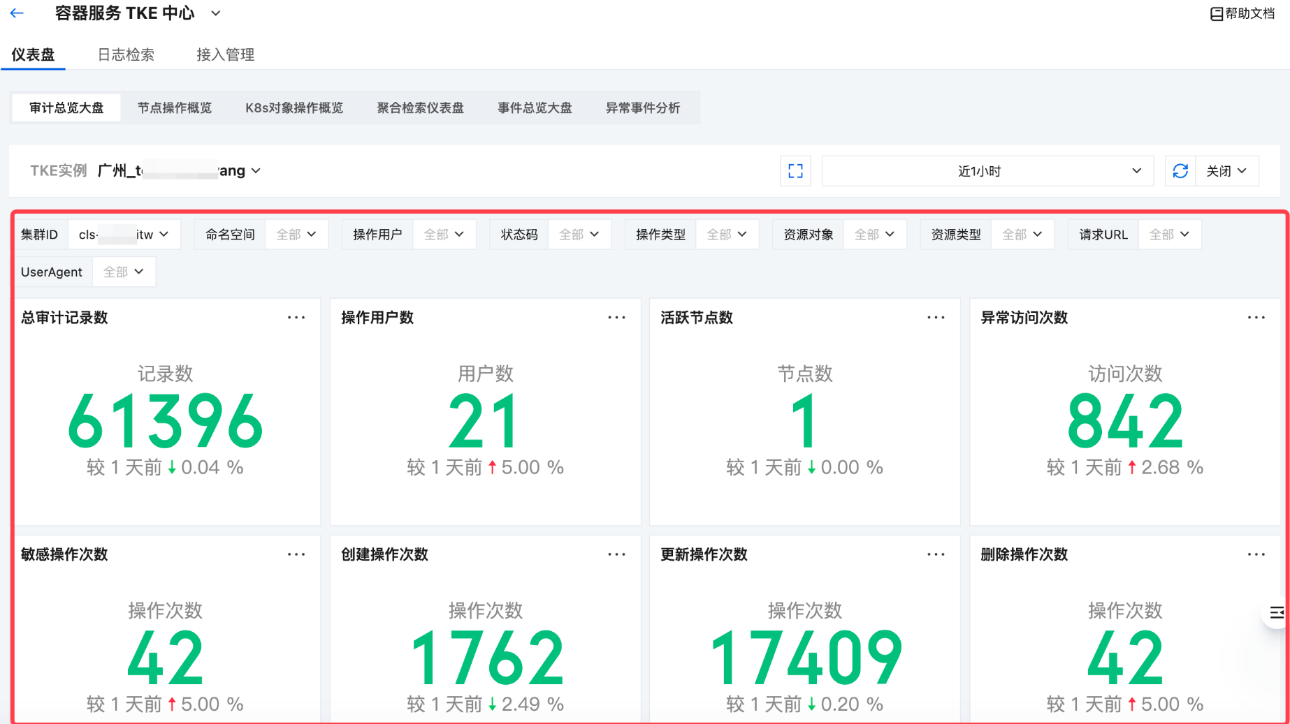The height and width of the screenshot is (724, 1290).
Task: Click the 61396 record count value
Action: point(166,421)
